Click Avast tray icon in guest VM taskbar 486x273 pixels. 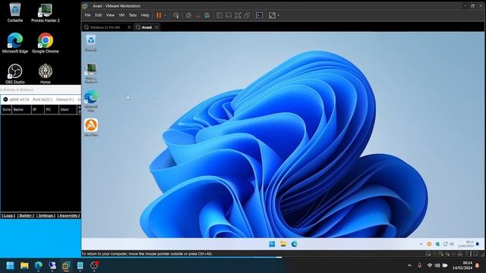(429, 244)
